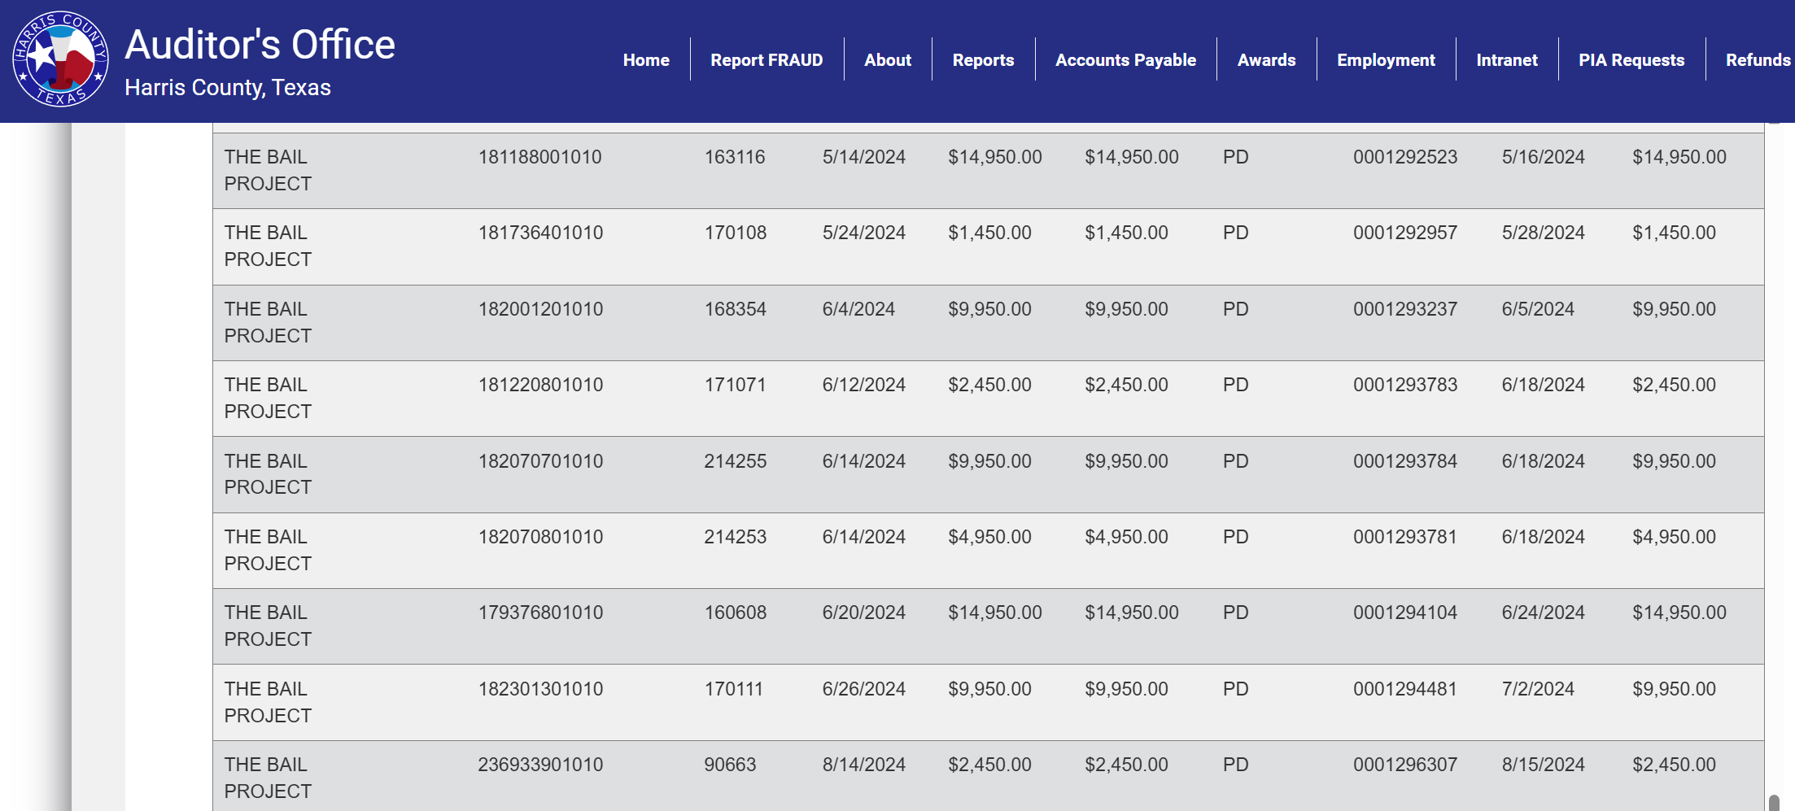Click the PD status cell for check 0001293237
The height and width of the screenshot is (811, 1795).
[1235, 309]
